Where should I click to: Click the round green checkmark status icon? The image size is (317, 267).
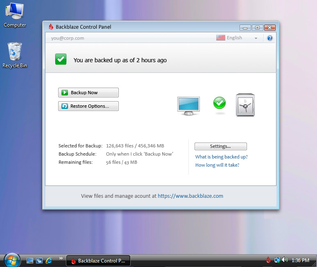220,103
